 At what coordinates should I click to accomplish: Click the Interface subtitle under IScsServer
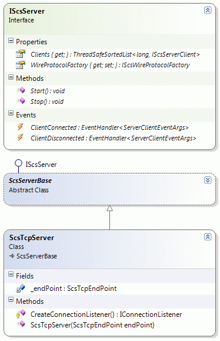(21, 20)
